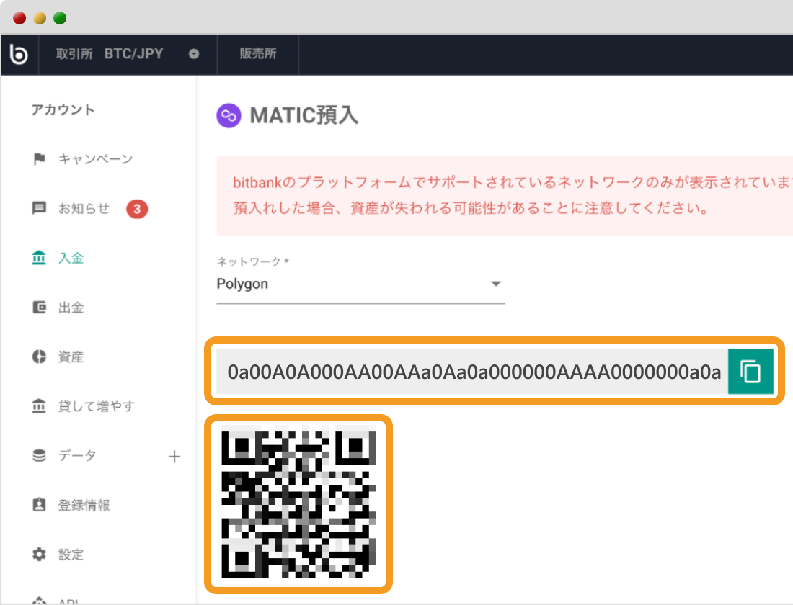
Task: Click the deposit QR code image
Action: [298, 504]
